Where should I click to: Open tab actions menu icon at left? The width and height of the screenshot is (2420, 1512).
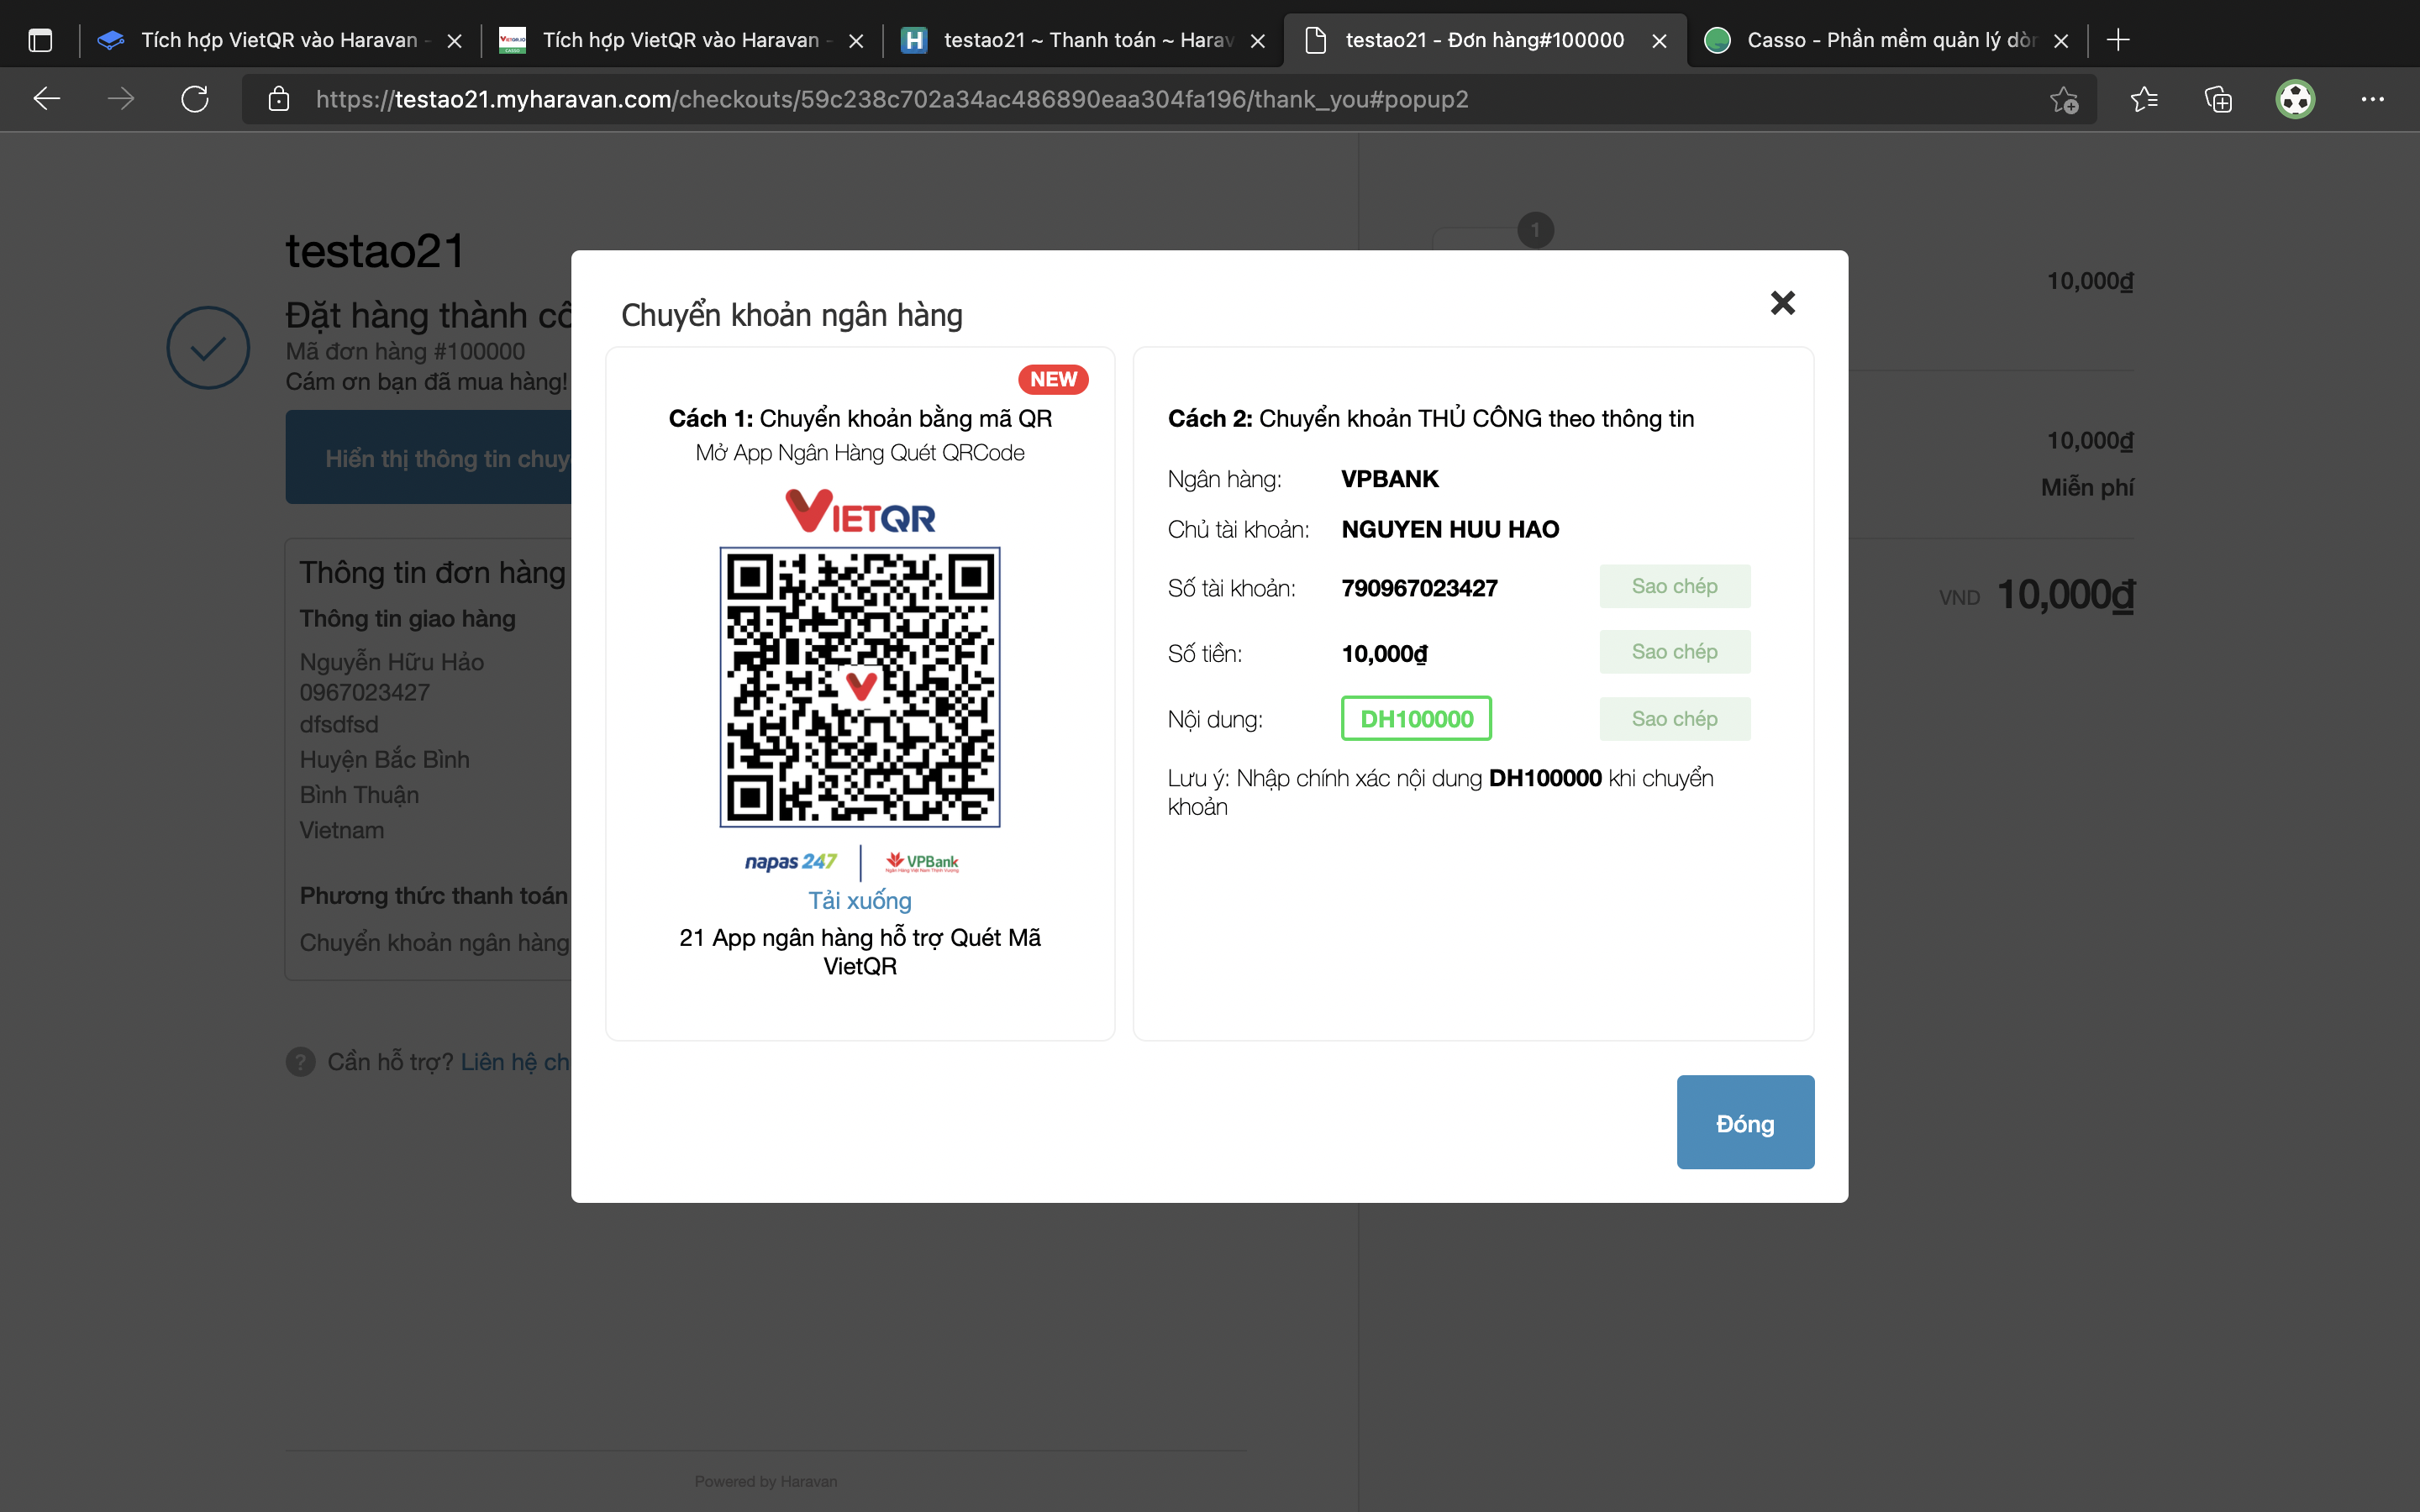(40, 40)
